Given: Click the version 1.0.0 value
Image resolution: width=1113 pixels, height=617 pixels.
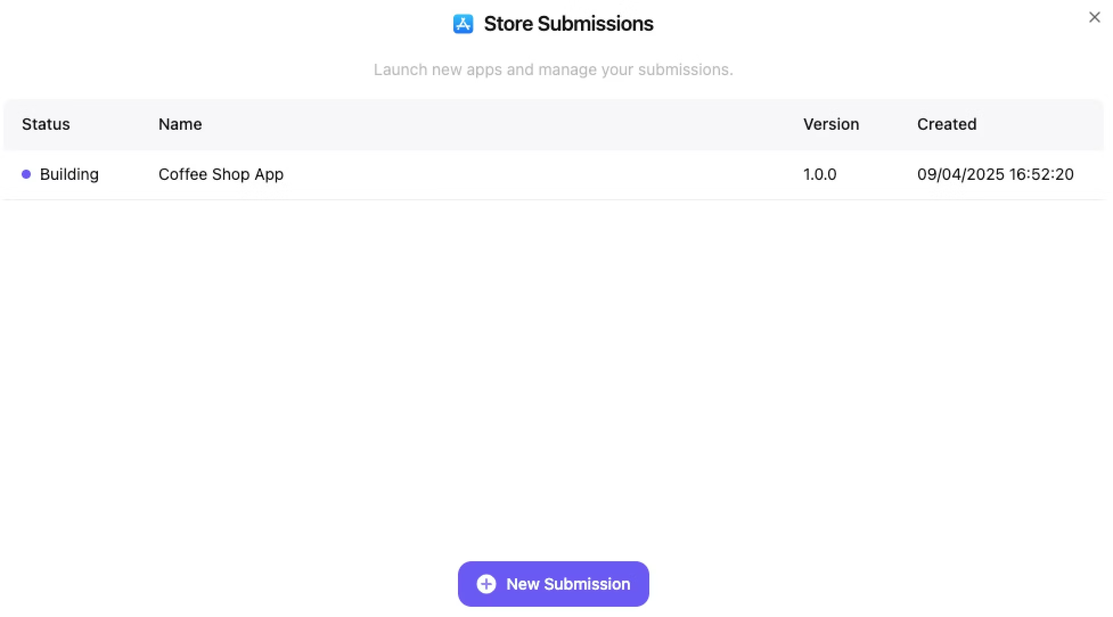Looking at the screenshot, I should tap(820, 174).
